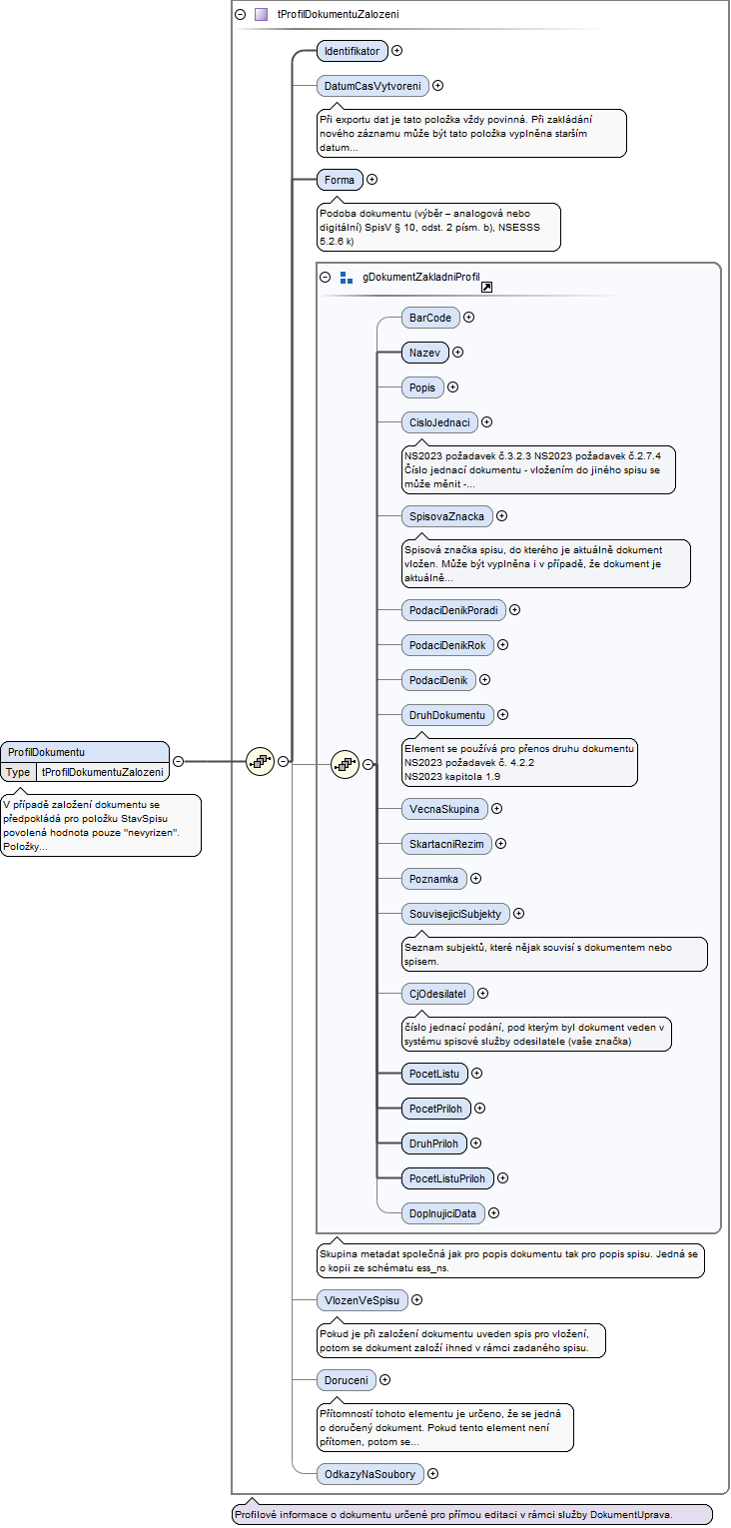Viewport: 731px width, 1528px height.
Task: Collapse the minus after the outer sequence
Action: (284, 761)
